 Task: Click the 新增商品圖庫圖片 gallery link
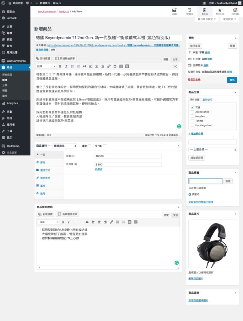(x=198, y=301)
